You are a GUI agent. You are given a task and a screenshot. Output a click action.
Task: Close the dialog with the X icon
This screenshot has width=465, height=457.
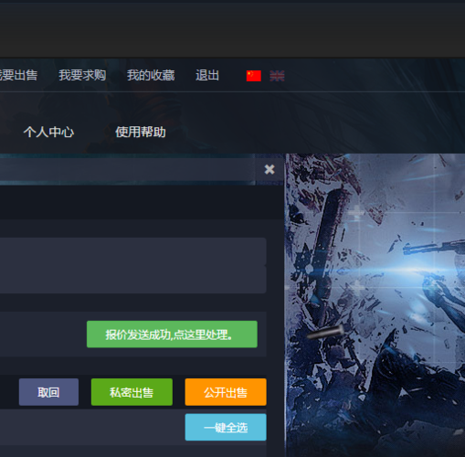pos(269,169)
